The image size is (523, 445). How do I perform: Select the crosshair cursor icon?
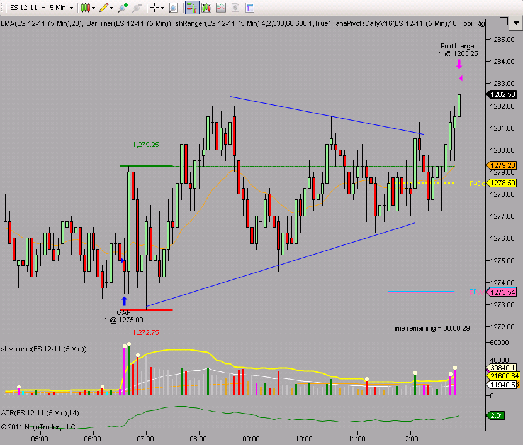[154, 8]
